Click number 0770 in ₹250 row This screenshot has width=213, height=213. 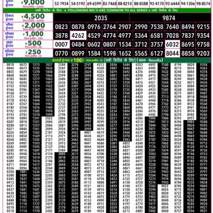point(62,53)
